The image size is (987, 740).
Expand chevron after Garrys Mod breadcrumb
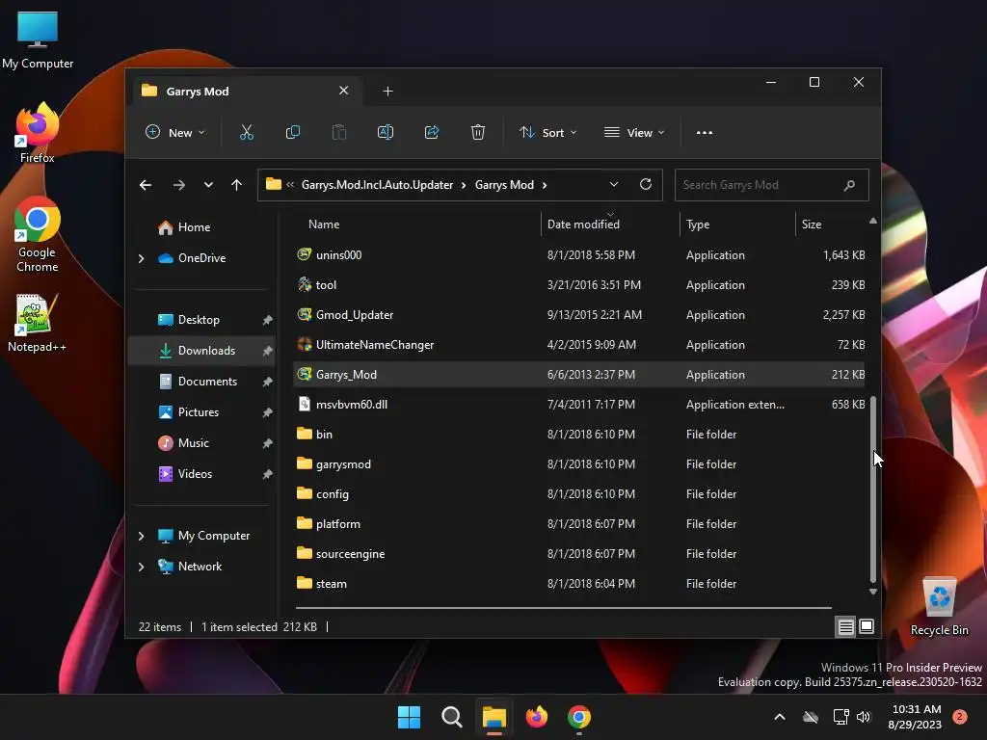click(545, 185)
